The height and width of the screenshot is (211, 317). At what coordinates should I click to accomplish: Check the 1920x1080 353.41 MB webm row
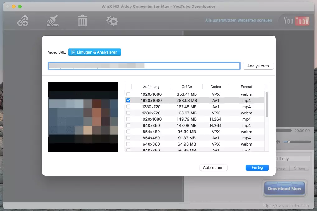(128, 94)
